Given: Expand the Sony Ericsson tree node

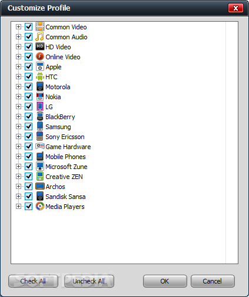Looking at the screenshot, I should 18,136.
